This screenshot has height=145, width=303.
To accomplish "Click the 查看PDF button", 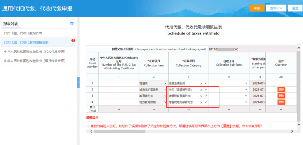I will pyautogui.click(x=276, y=8).
